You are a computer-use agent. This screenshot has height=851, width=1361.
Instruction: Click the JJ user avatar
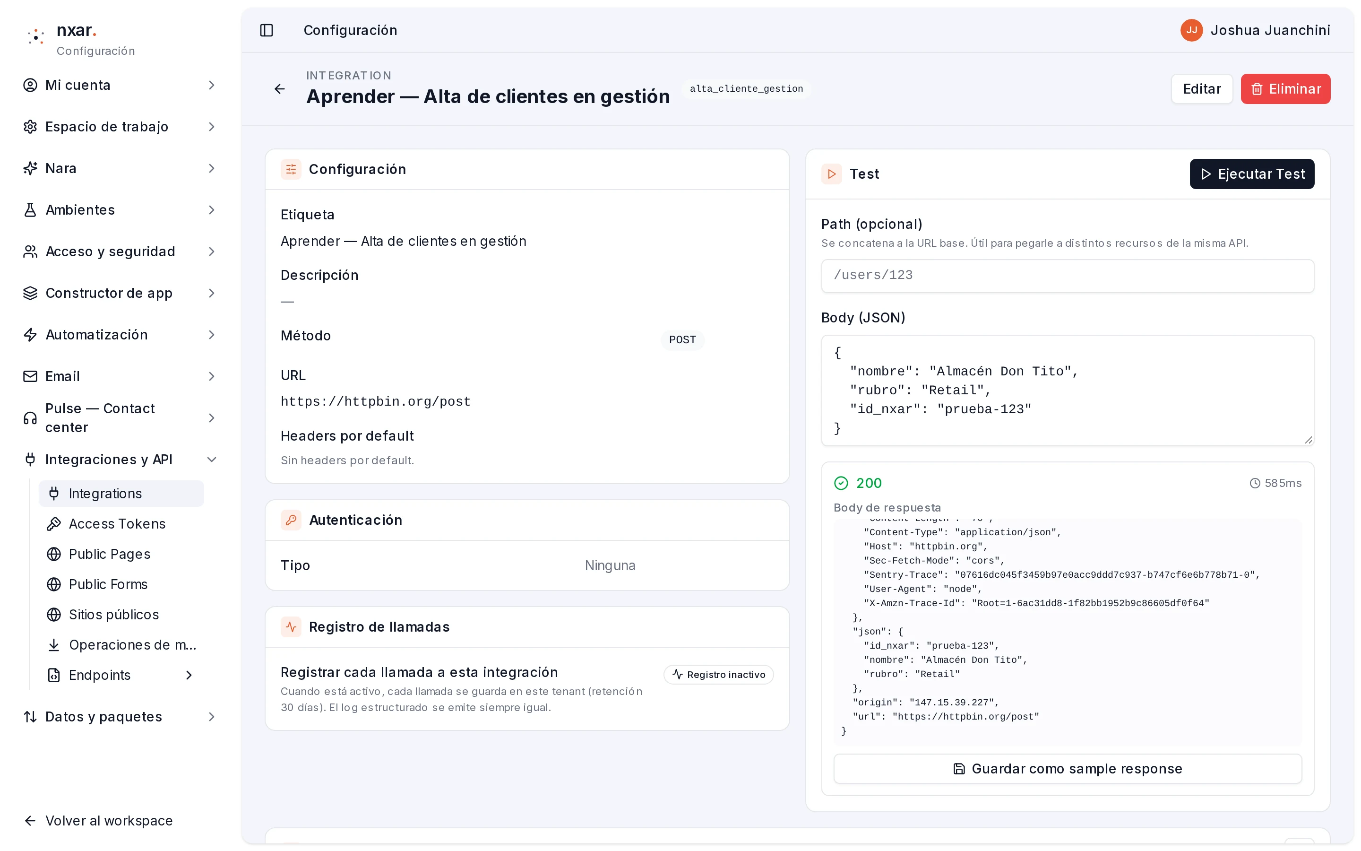1191,30
